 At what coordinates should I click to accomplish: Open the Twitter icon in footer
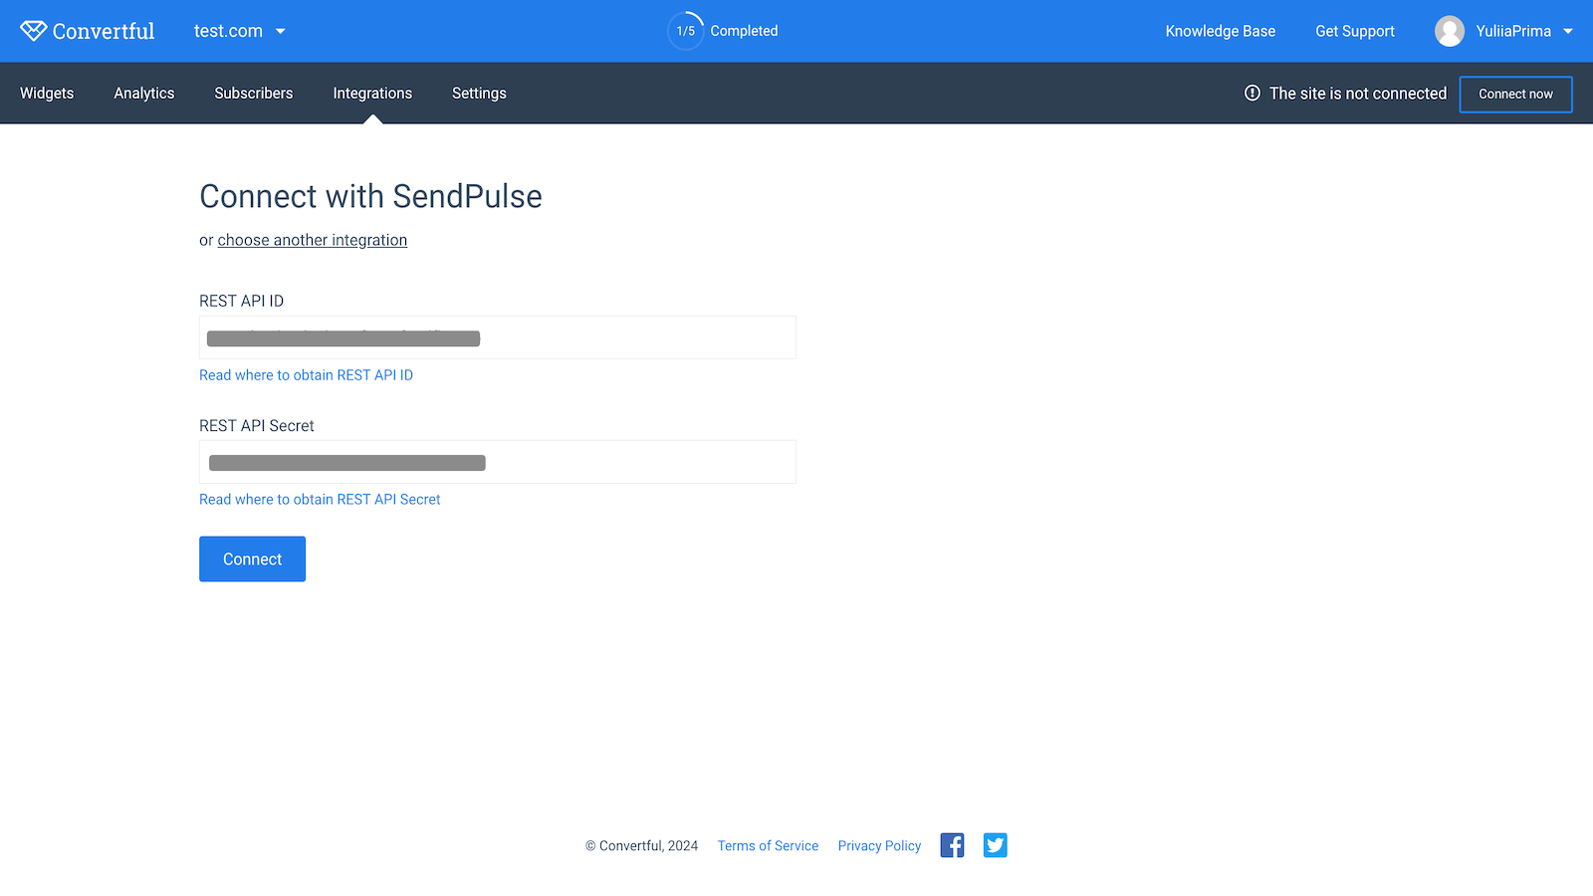pos(995,845)
